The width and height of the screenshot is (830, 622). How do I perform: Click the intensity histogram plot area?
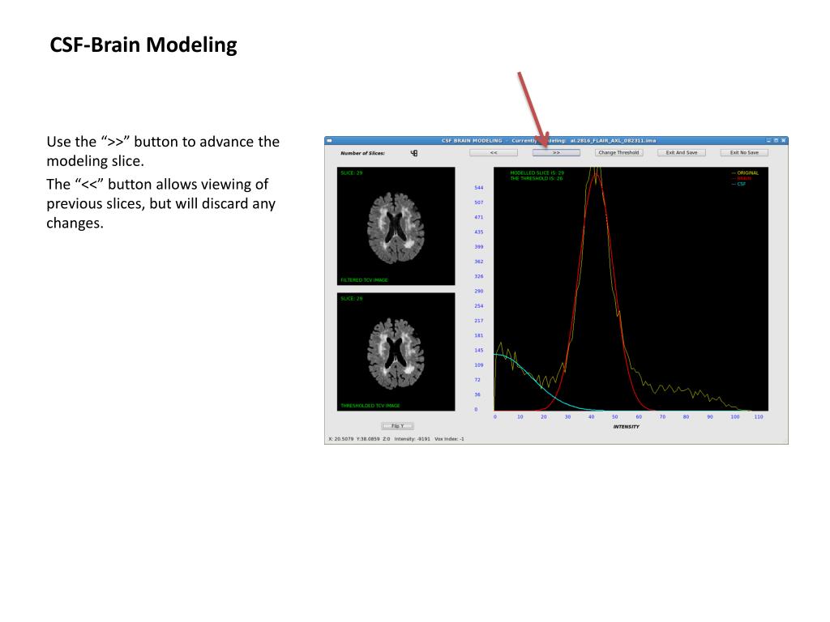631,289
